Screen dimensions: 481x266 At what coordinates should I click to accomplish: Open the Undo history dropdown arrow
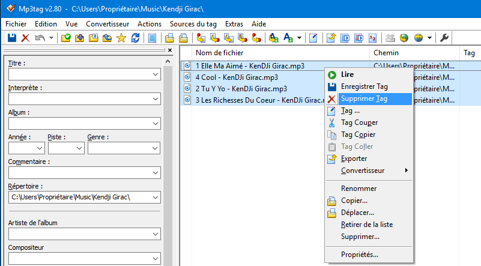click(x=51, y=38)
